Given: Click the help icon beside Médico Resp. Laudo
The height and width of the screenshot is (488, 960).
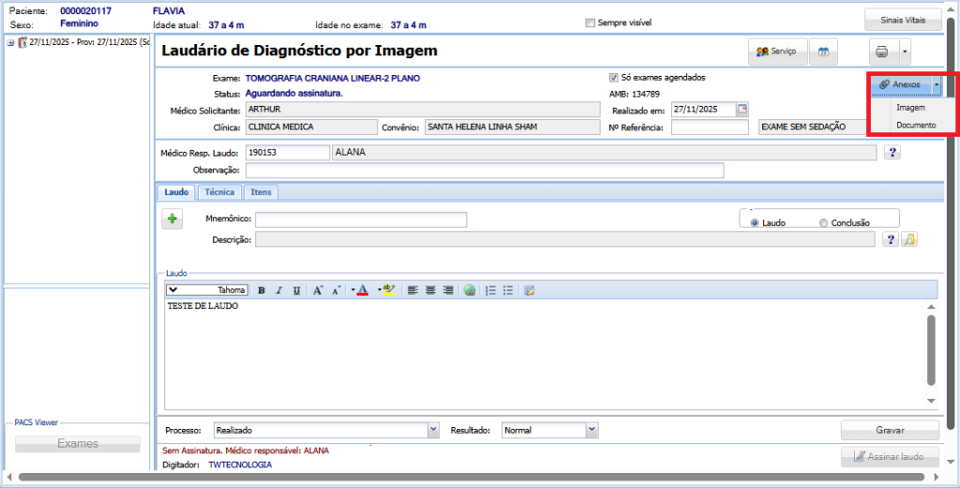Looking at the screenshot, I should [892, 153].
